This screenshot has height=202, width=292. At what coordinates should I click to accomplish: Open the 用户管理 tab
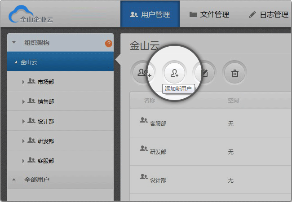point(150,14)
